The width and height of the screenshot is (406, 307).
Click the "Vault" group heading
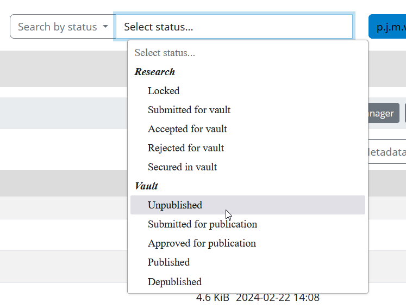146,186
